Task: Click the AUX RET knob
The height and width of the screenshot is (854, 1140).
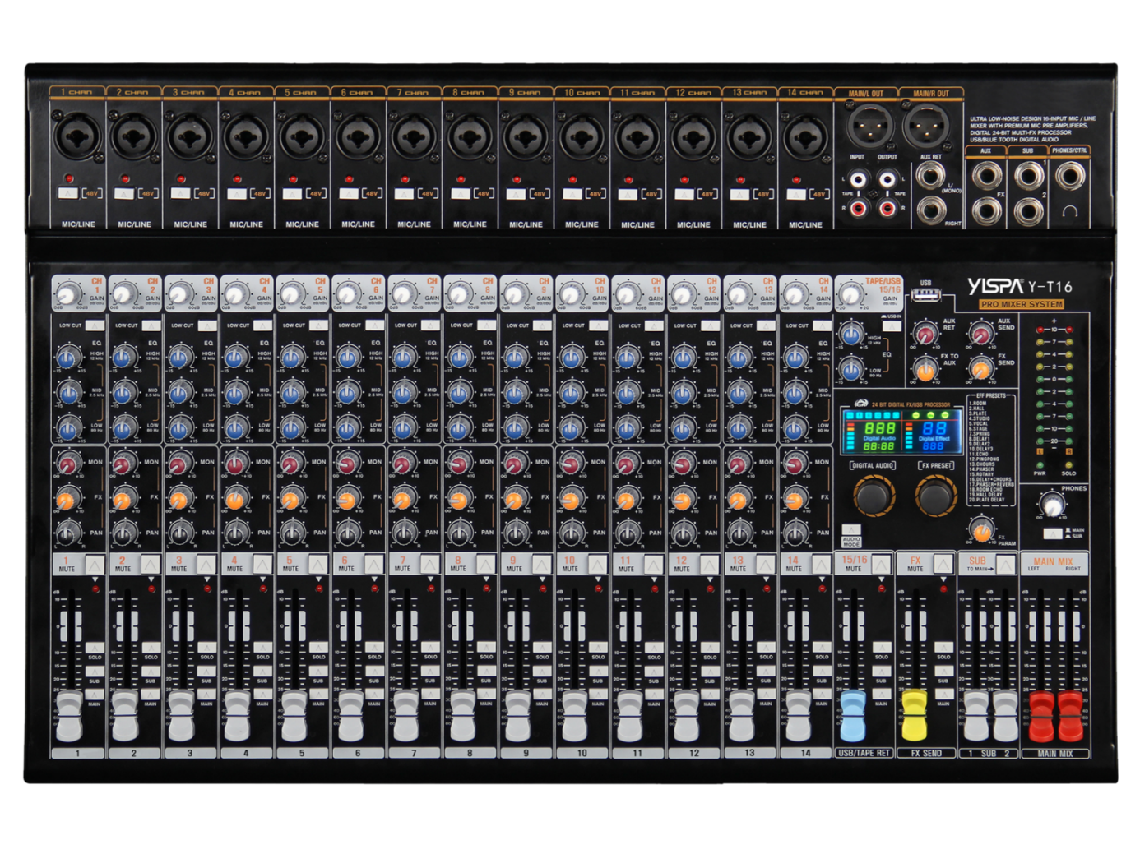Action: click(925, 334)
